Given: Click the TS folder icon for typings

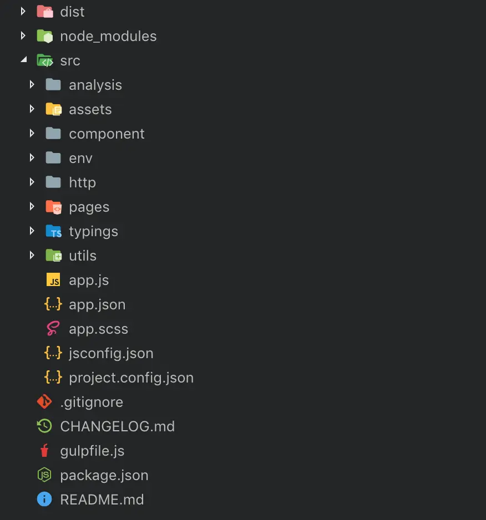Looking at the screenshot, I should [x=53, y=231].
